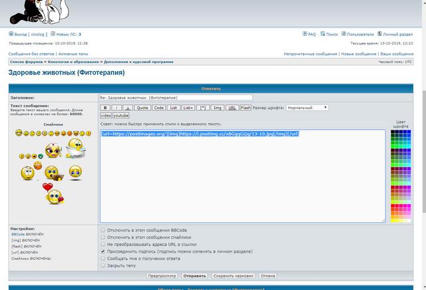Viewport: 426px width, 290px height.
Task: Check Закрыть тему checkbox
Action: tap(103, 265)
